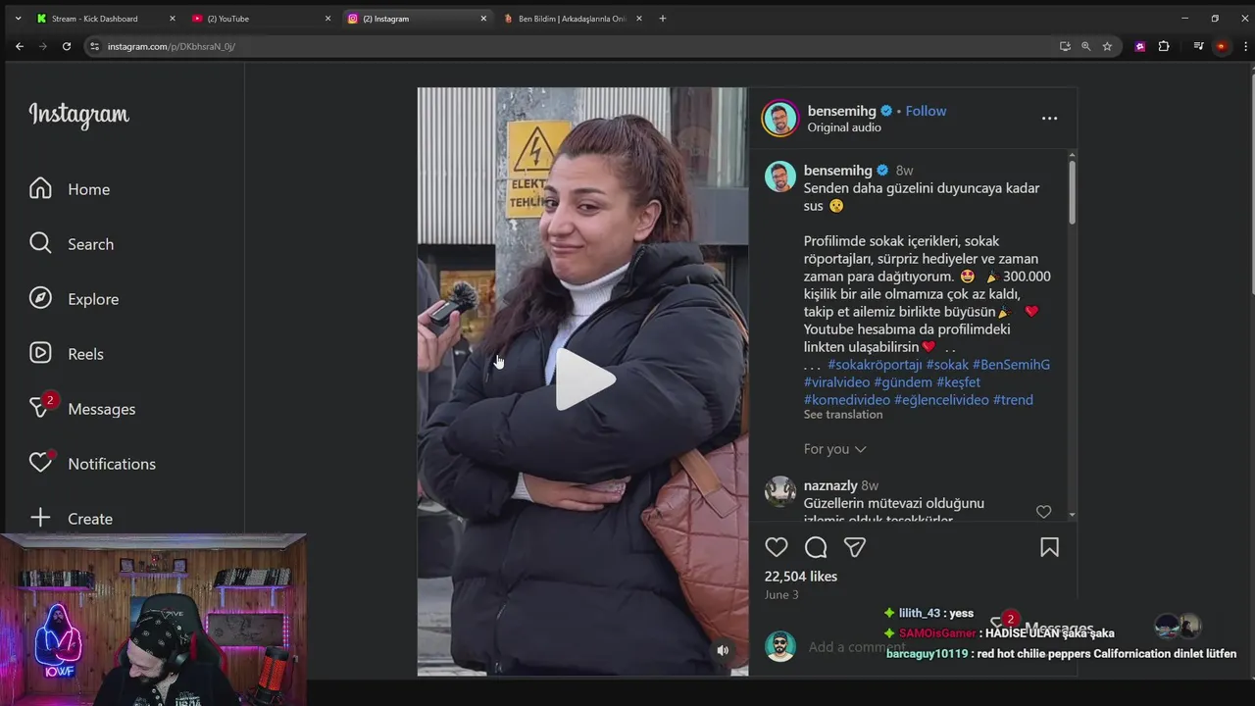The height and width of the screenshot is (706, 1255).
Task: Open bensemihg profile from post header
Action: point(842,111)
